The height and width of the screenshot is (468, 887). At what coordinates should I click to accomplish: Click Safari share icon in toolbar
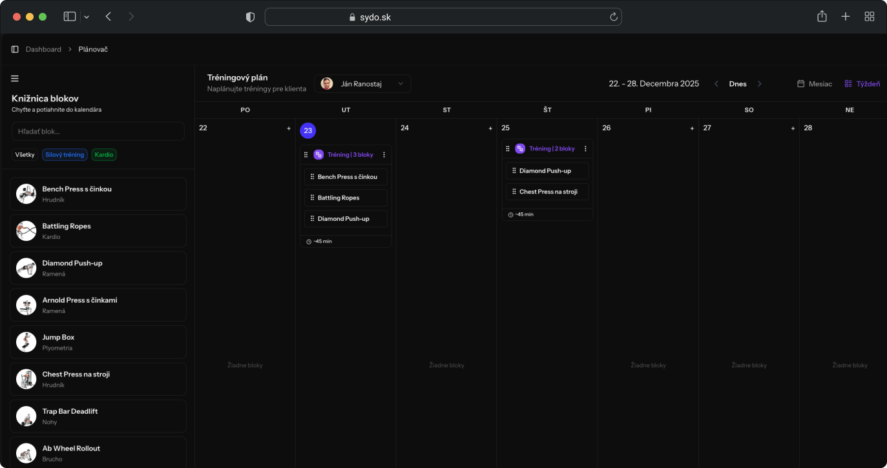[822, 17]
